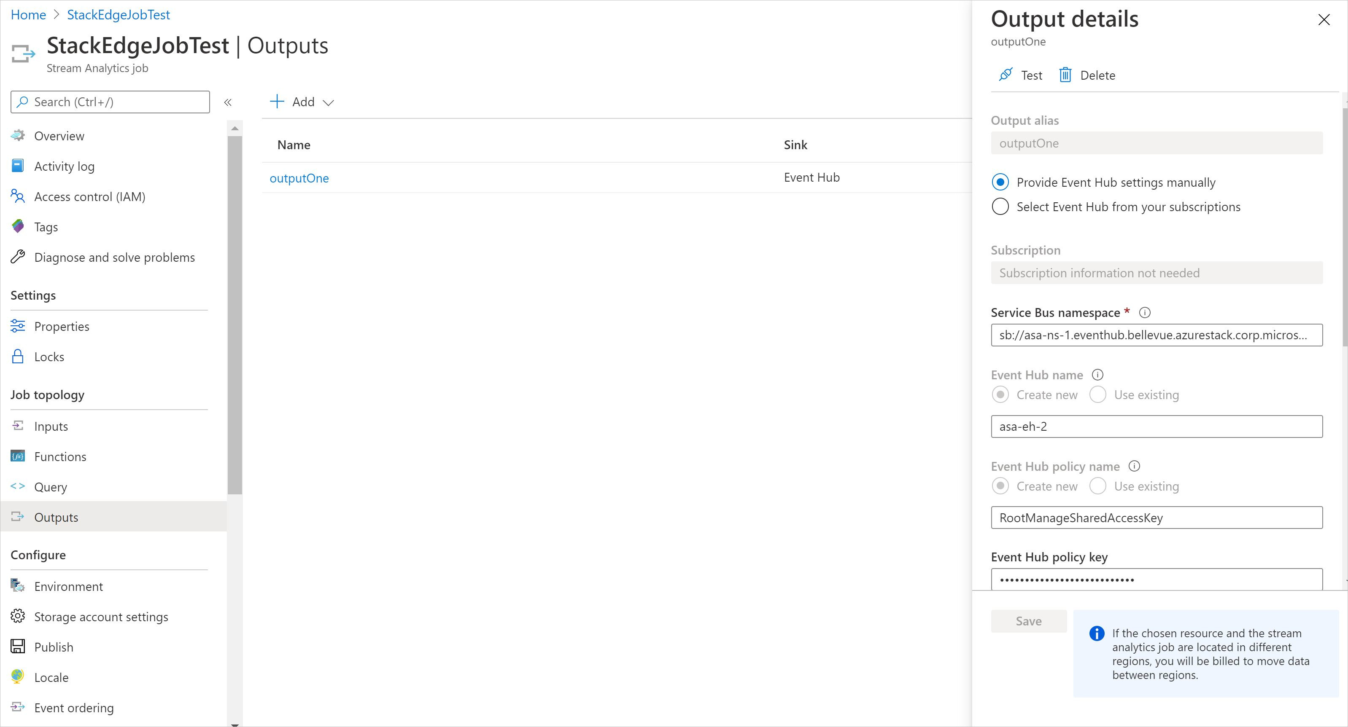Viewport: 1348px width, 727px height.
Task: Select Provide Event Hub settings manually
Action: pyautogui.click(x=1000, y=182)
